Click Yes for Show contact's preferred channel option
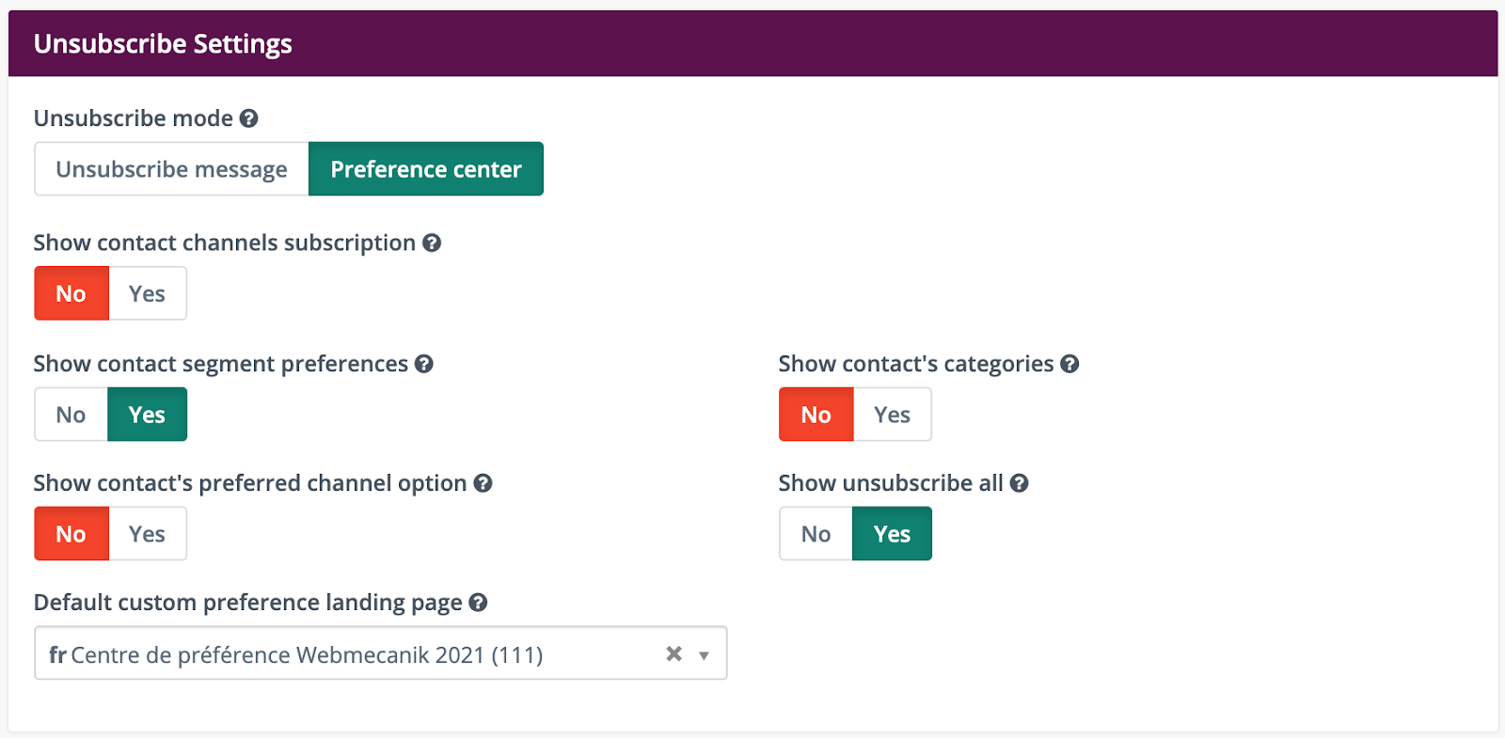Image resolution: width=1505 pixels, height=738 pixels. click(x=147, y=533)
